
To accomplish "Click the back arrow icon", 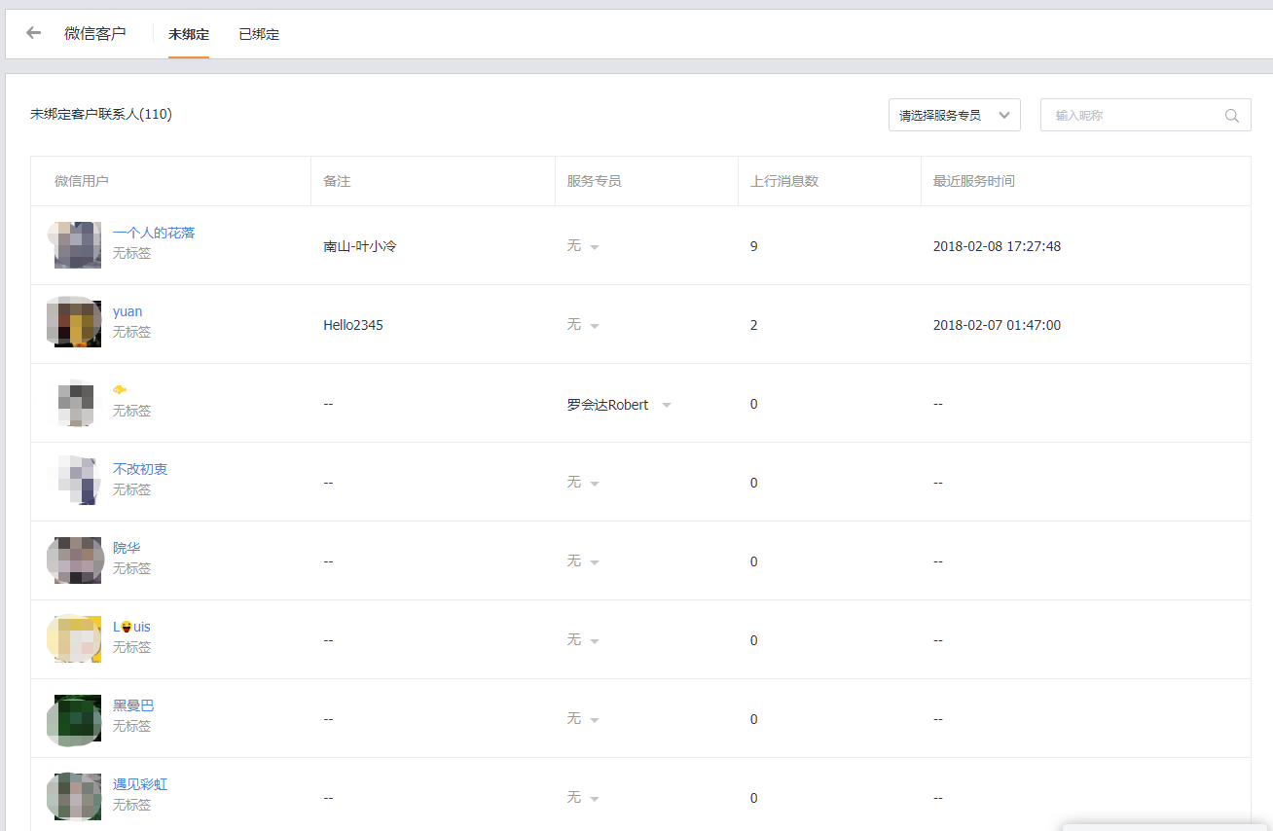I will [34, 33].
